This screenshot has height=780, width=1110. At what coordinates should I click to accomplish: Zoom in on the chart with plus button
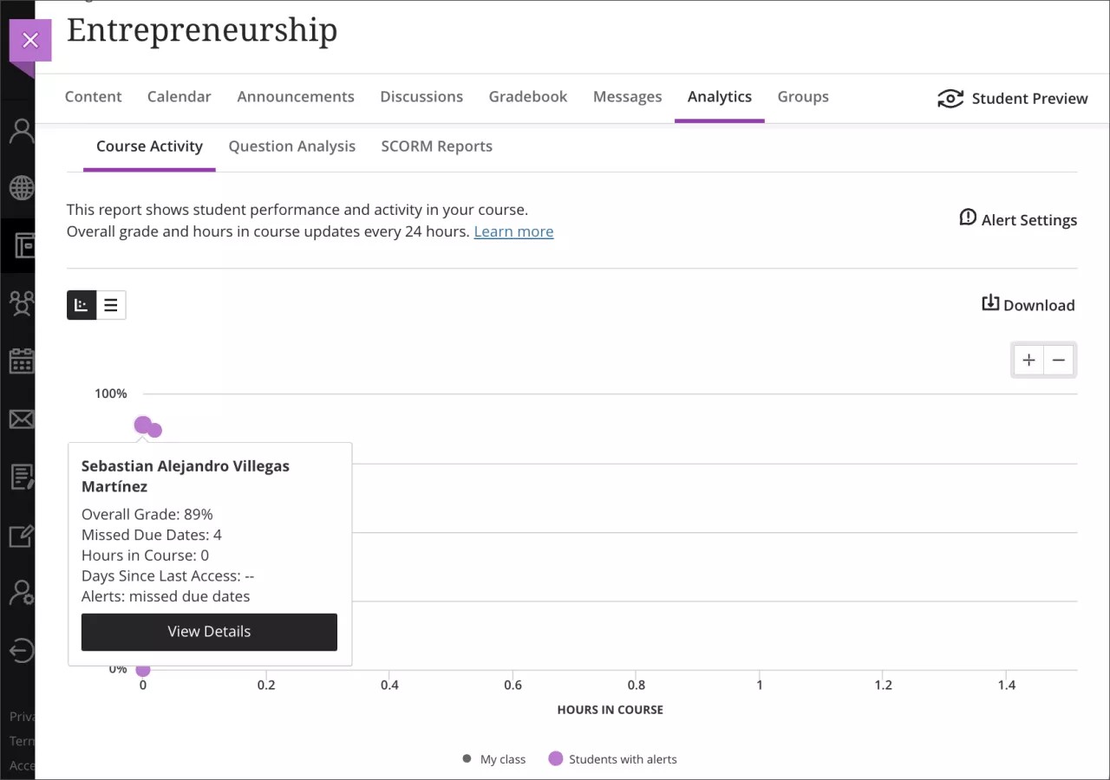[1029, 360]
